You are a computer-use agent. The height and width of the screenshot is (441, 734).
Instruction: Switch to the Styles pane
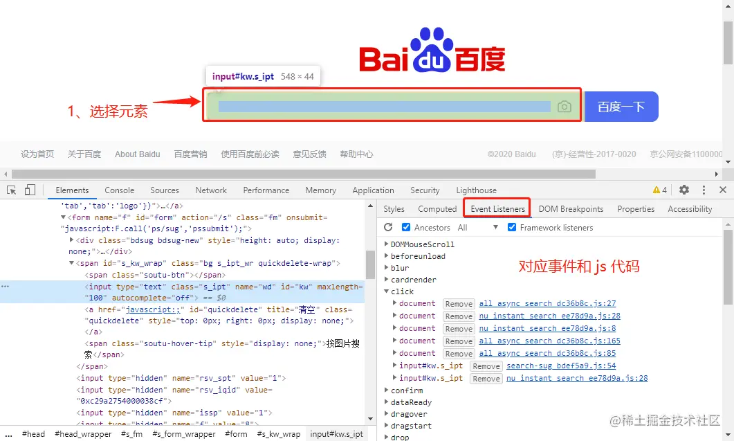394,209
